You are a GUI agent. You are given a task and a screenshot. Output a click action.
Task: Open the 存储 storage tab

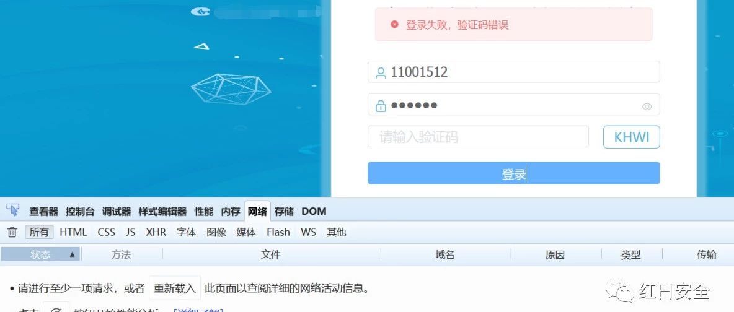coord(284,212)
